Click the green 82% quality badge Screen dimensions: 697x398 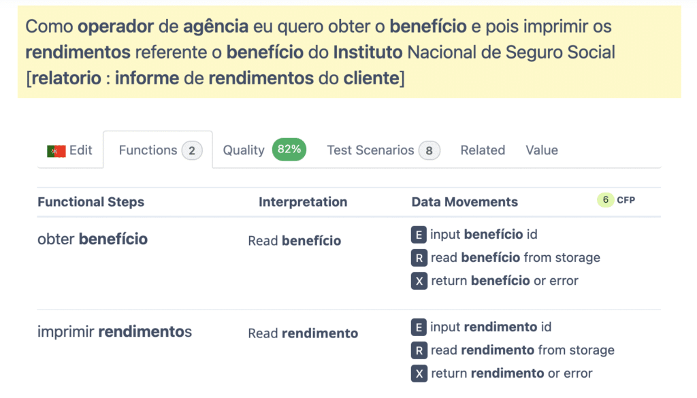[289, 150]
